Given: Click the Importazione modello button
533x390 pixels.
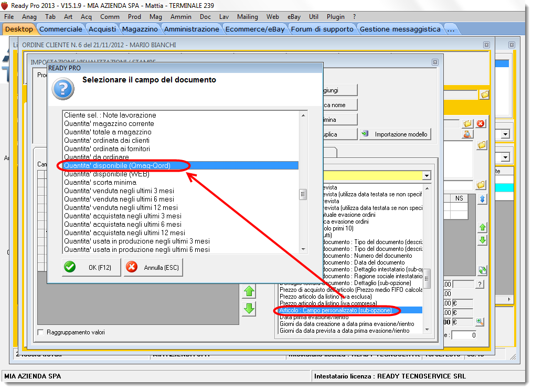Looking at the screenshot, I should click(x=396, y=134).
